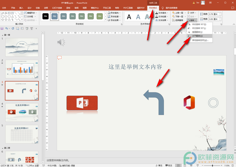Open 旋转 rotate dropdown button
The height and width of the screenshot is (167, 236).
tap(192, 20)
